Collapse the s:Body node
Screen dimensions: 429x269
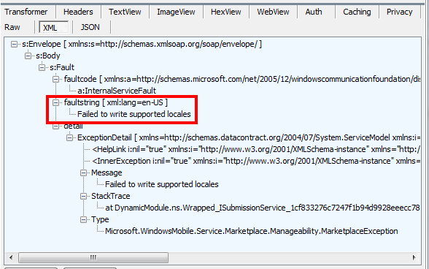(x=28, y=56)
